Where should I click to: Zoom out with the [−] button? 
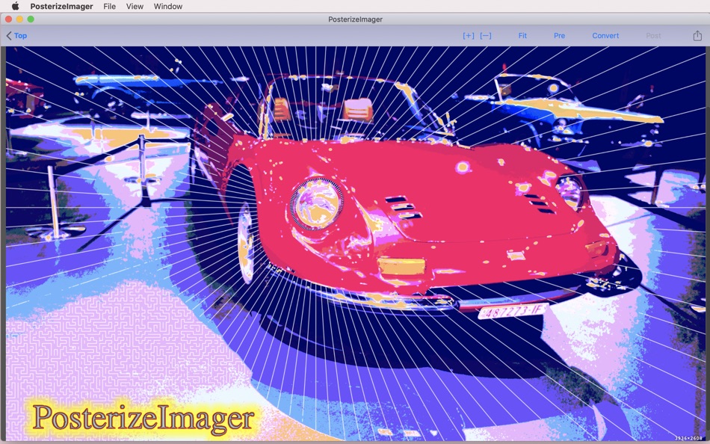[x=485, y=35]
